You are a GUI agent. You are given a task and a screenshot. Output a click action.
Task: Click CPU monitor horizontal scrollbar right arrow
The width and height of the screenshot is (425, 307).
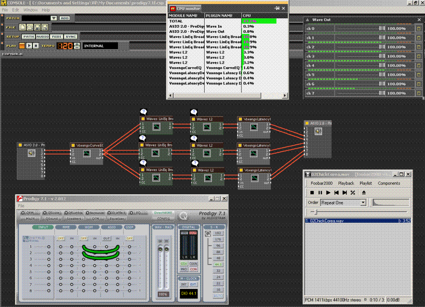pyautogui.click(x=285, y=96)
